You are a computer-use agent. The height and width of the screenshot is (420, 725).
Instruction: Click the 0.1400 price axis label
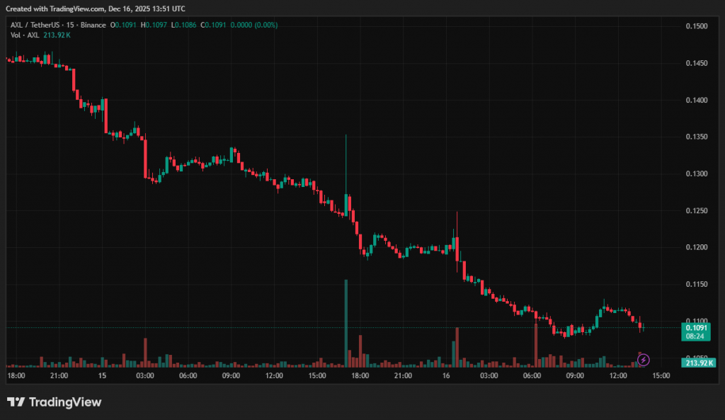[x=697, y=100]
